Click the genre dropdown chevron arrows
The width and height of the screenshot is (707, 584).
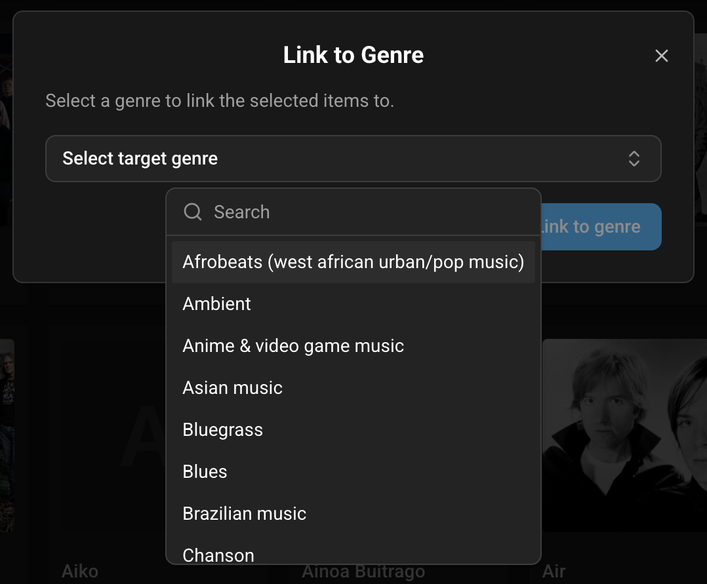[x=634, y=159]
